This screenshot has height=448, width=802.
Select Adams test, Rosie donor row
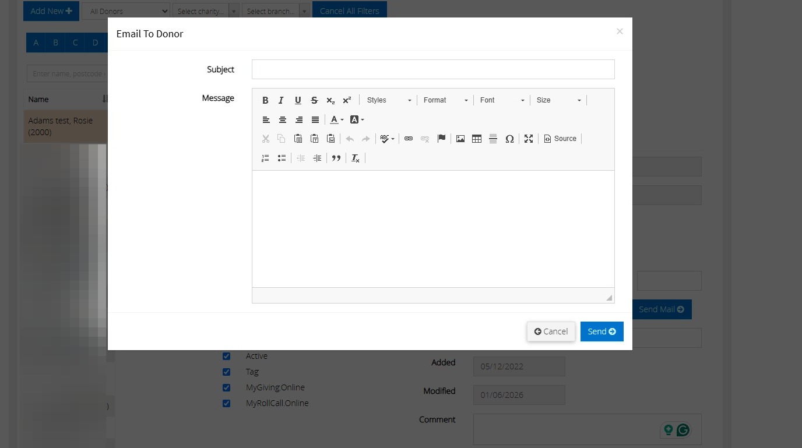pyautogui.click(x=65, y=126)
